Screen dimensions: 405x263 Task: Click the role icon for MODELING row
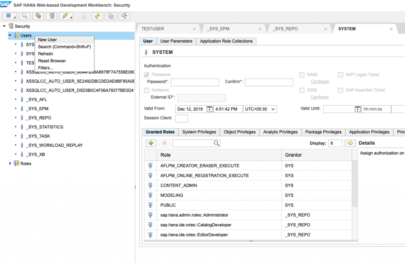point(150,195)
